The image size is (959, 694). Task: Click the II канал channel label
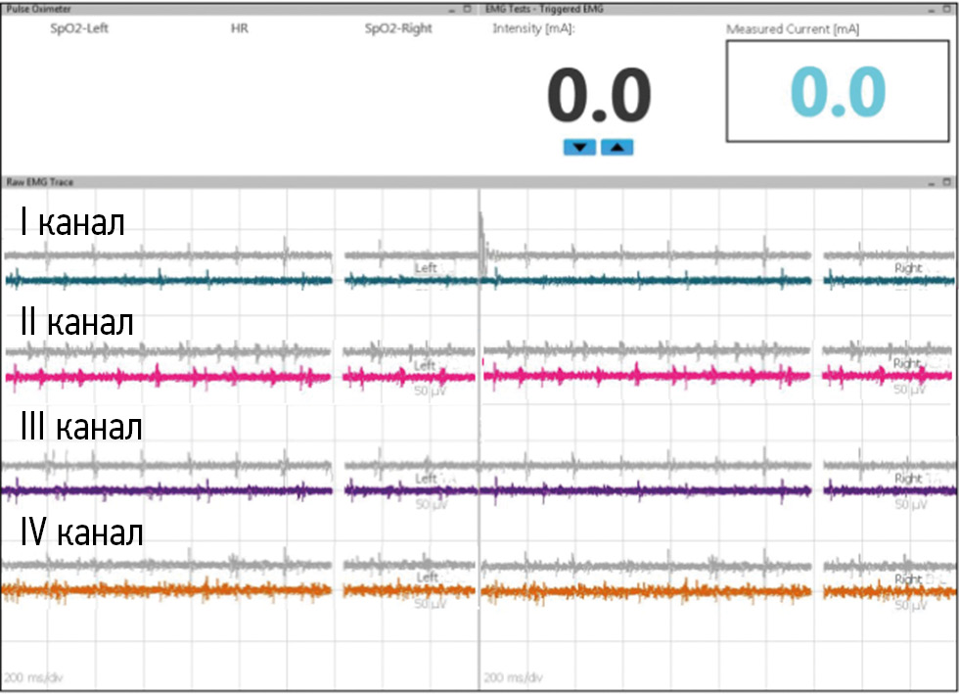coord(76,323)
